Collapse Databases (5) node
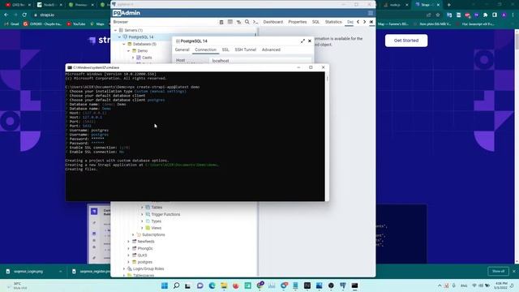The width and height of the screenshot is (519, 292). pos(124,44)
